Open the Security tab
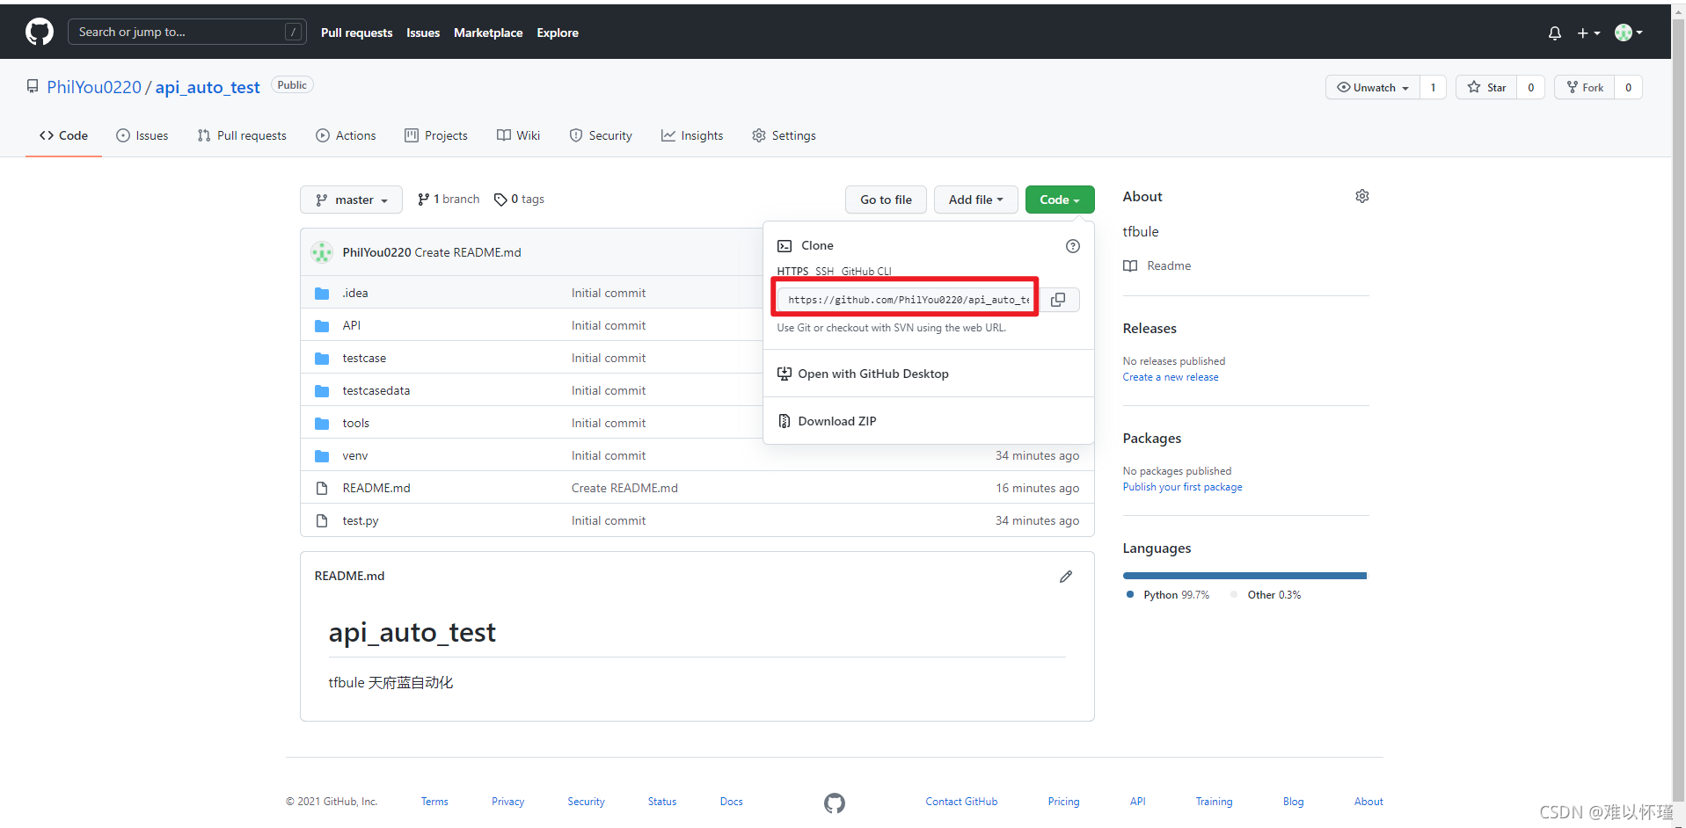 coord(601,135)
